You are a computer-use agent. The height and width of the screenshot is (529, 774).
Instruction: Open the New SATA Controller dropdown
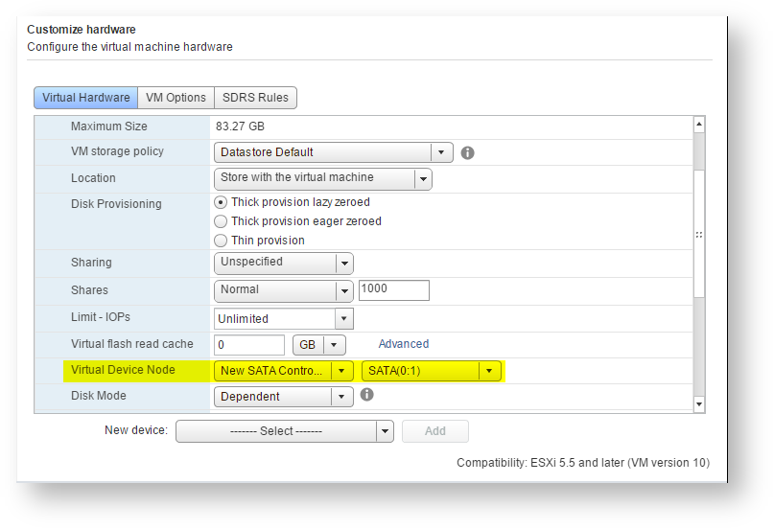[x=341, y=371]
